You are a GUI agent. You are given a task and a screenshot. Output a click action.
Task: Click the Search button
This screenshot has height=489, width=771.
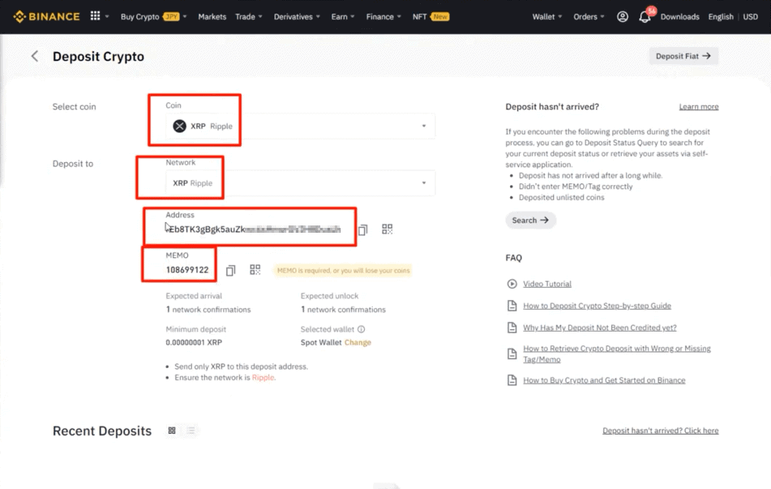click(530, 221)
